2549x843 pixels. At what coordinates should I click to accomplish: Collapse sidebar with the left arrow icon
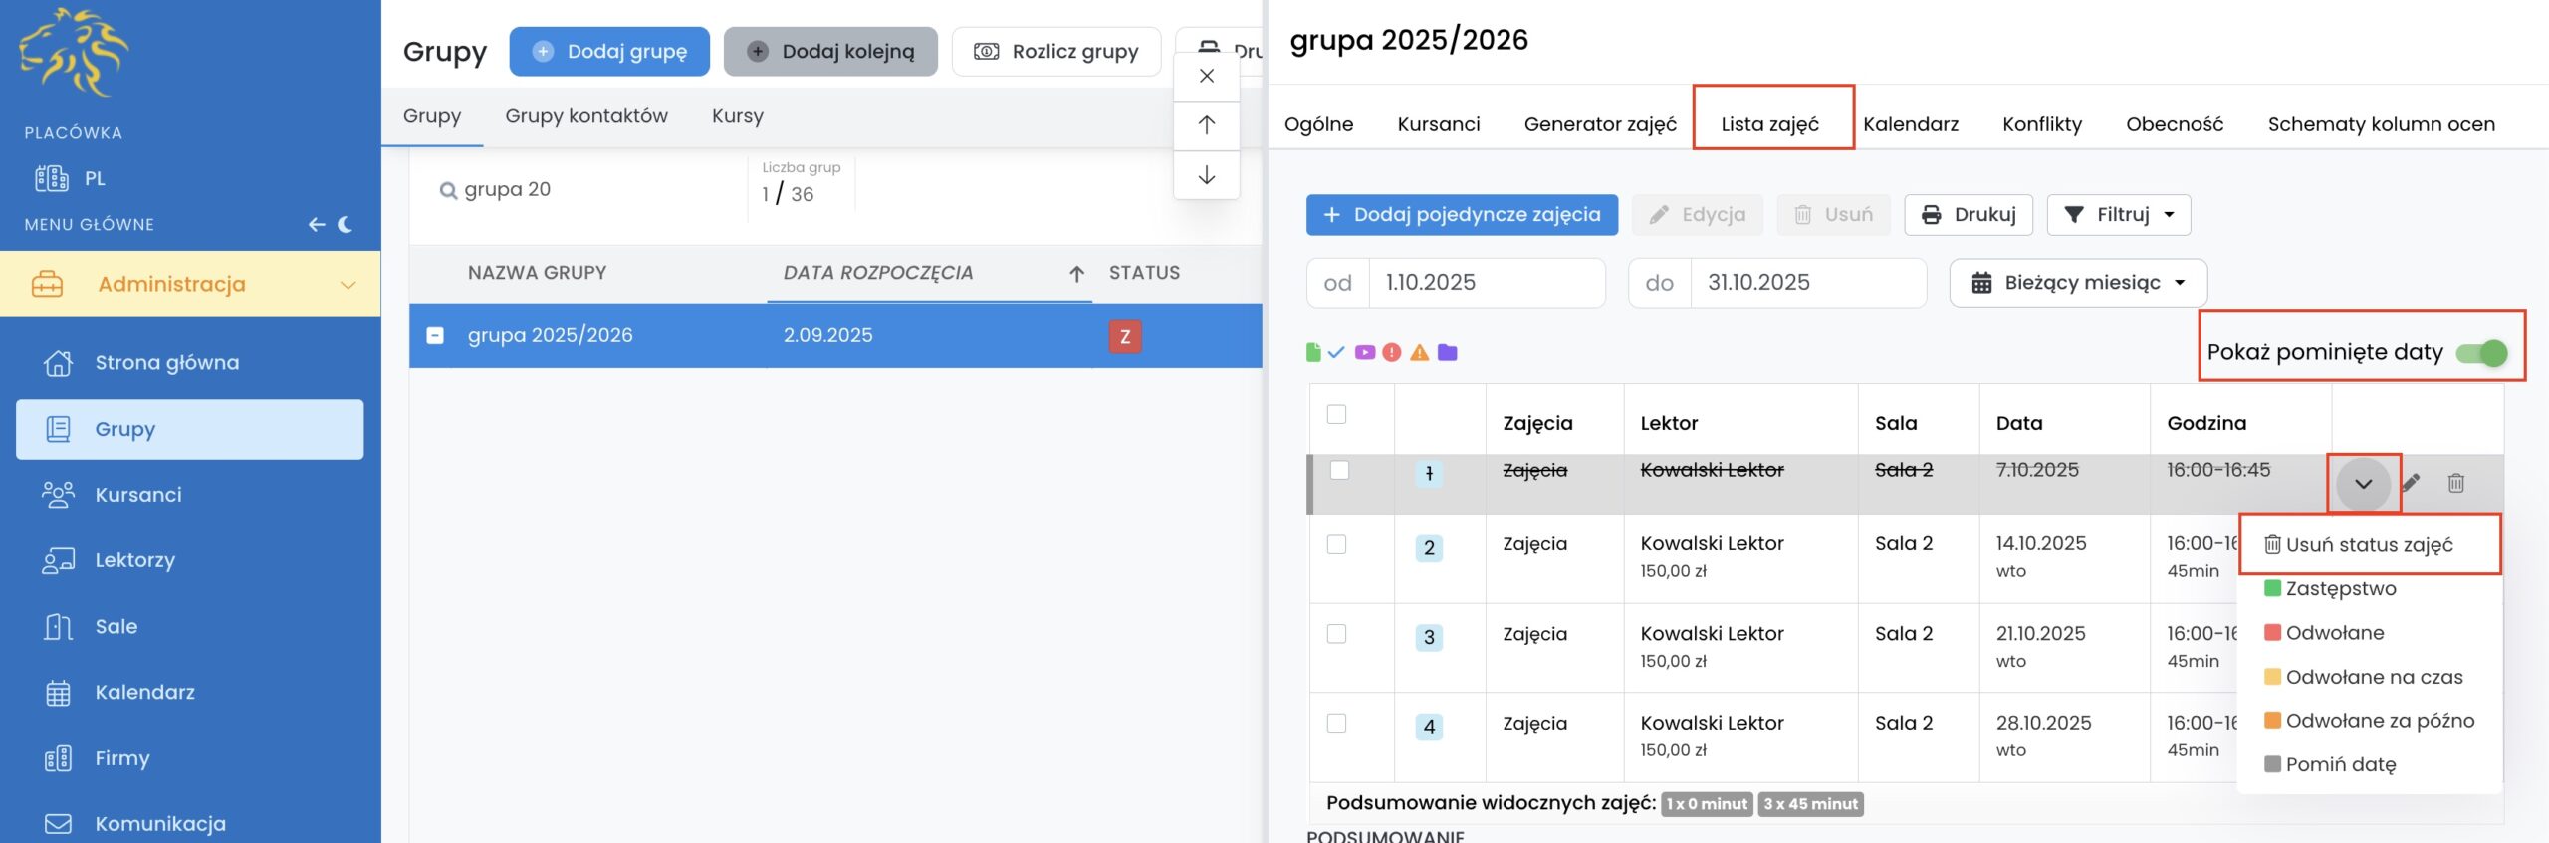(x=317, y=224)
